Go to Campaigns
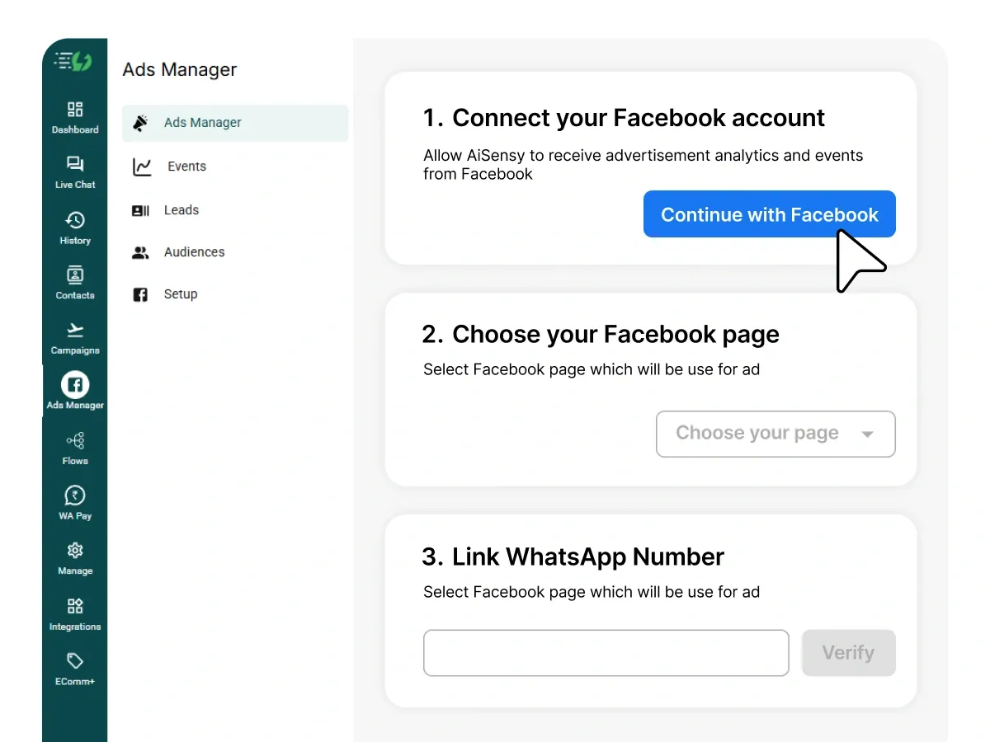 click(x=74, y=336)
